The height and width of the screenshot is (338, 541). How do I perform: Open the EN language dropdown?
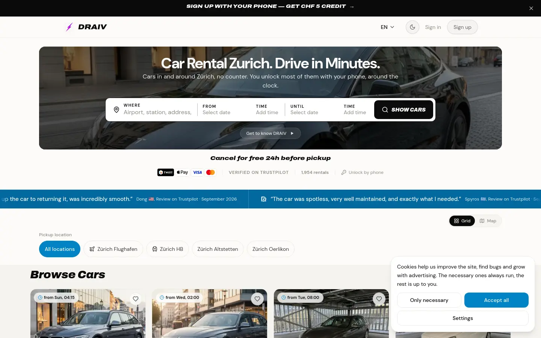click(387, 27)
